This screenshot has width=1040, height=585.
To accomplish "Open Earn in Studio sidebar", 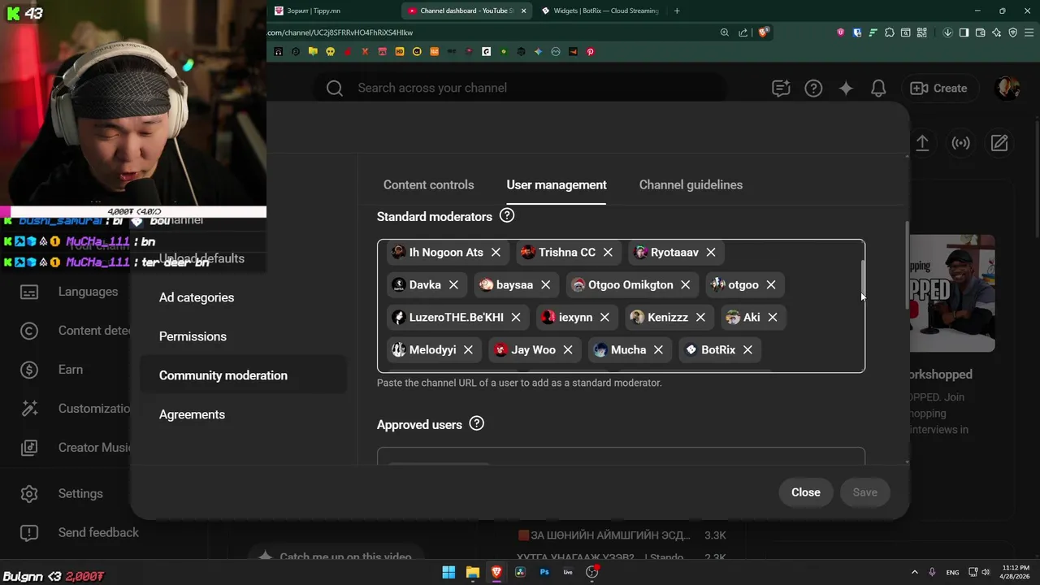I will (x=70, y=370).
